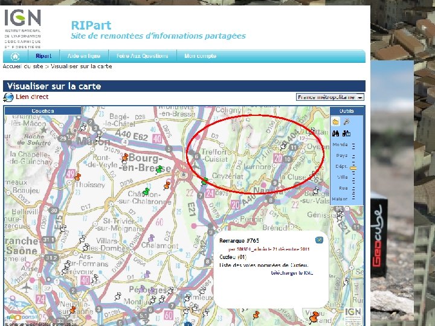Select the orange pin left of Bourg-en-Bresse label
This screenshot has width=435, height=326.
125,158
